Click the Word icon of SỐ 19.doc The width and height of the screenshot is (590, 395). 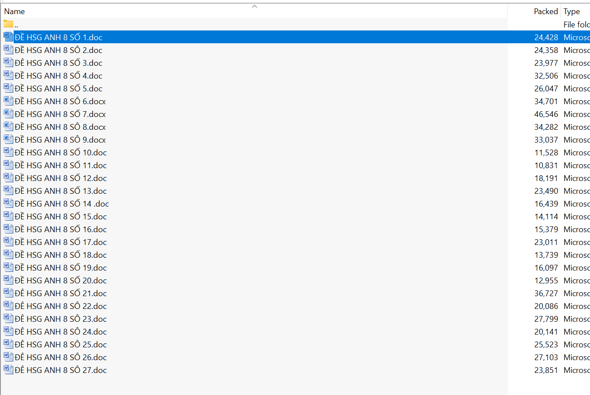[x=8, y=267]
